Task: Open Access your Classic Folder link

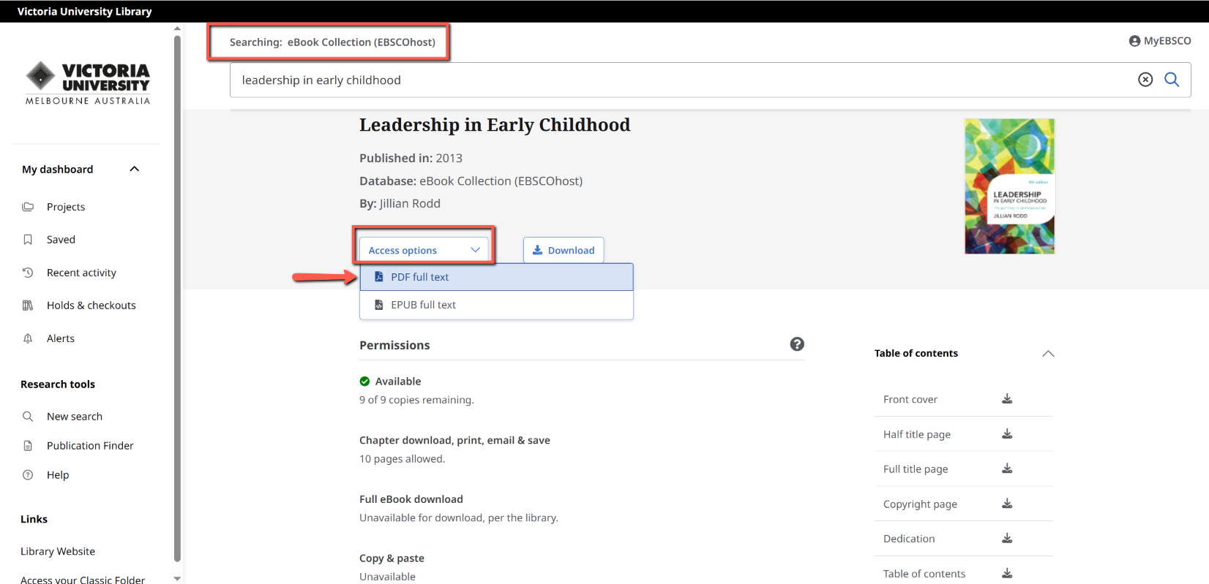Action: click(83, 580)
